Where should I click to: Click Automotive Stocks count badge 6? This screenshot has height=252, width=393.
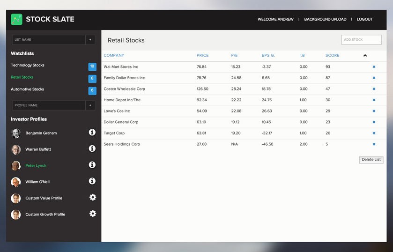tap(92, 90)
